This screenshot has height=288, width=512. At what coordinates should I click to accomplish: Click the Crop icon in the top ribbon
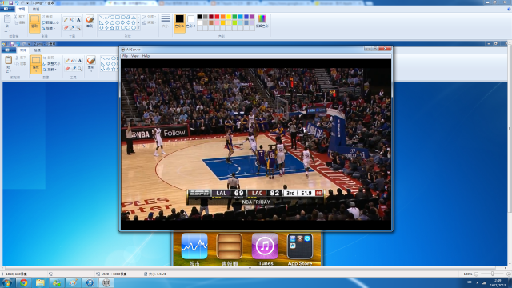click(x=44, y=17)
